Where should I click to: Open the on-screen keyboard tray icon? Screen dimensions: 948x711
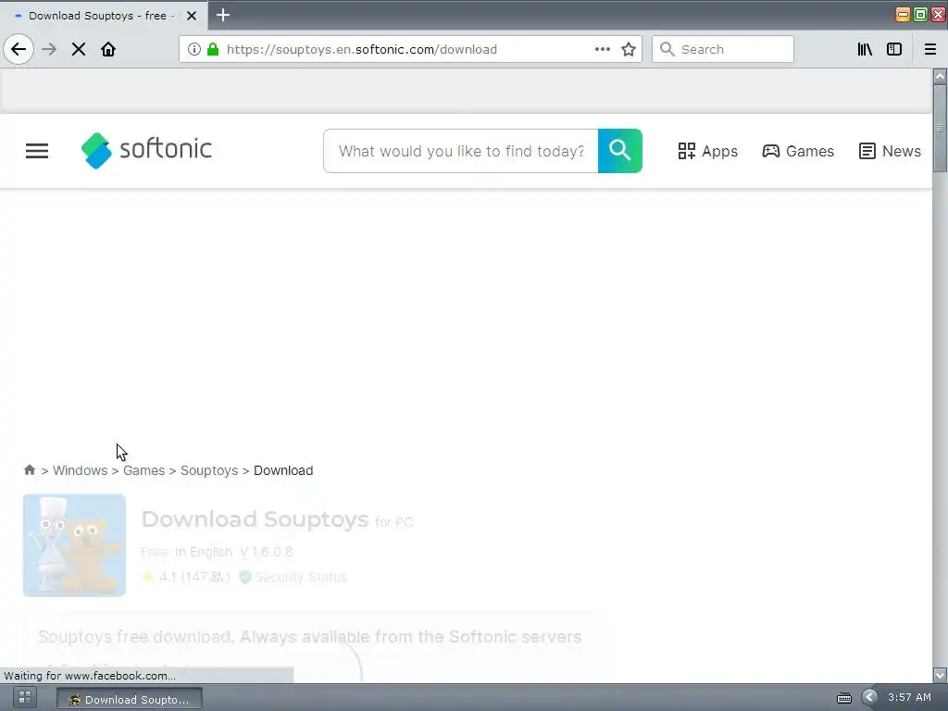pos(844,698)
